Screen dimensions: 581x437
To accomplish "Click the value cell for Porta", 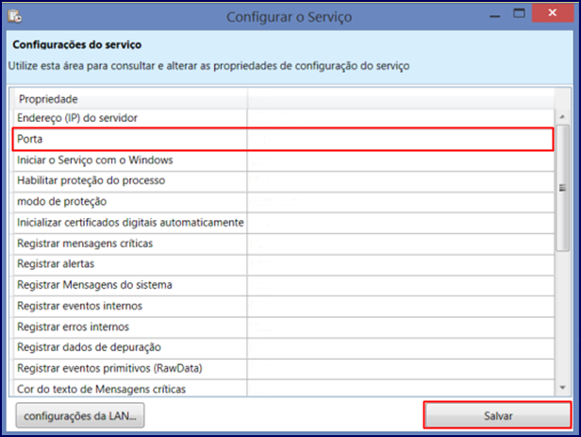I will pos(401,140).
